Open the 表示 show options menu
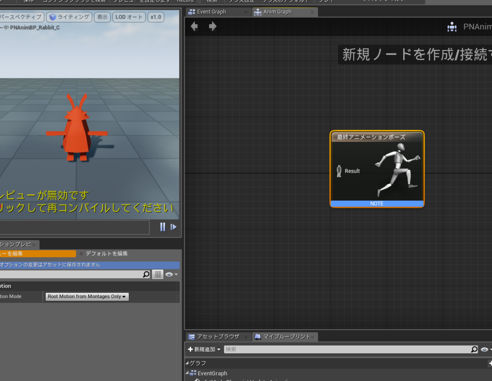The width and height of the screenshot is (492, 381). click(102, 17)
